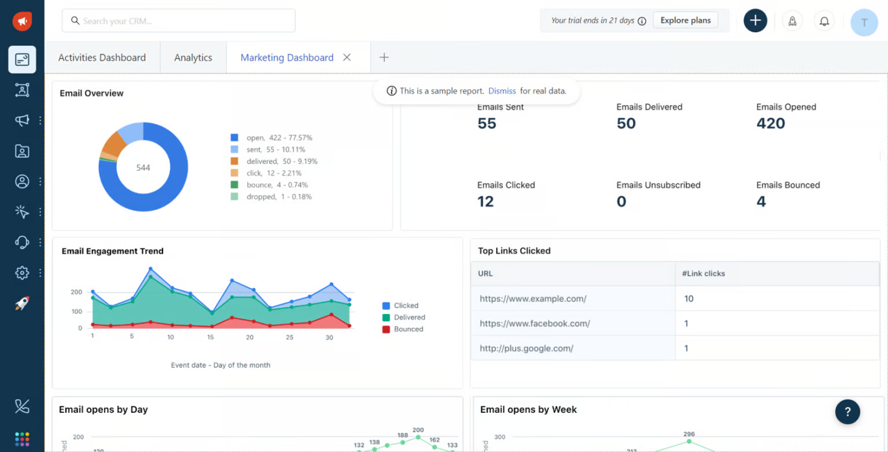Expand the three-dot menu beside megaphone icon

click(41, 120)
